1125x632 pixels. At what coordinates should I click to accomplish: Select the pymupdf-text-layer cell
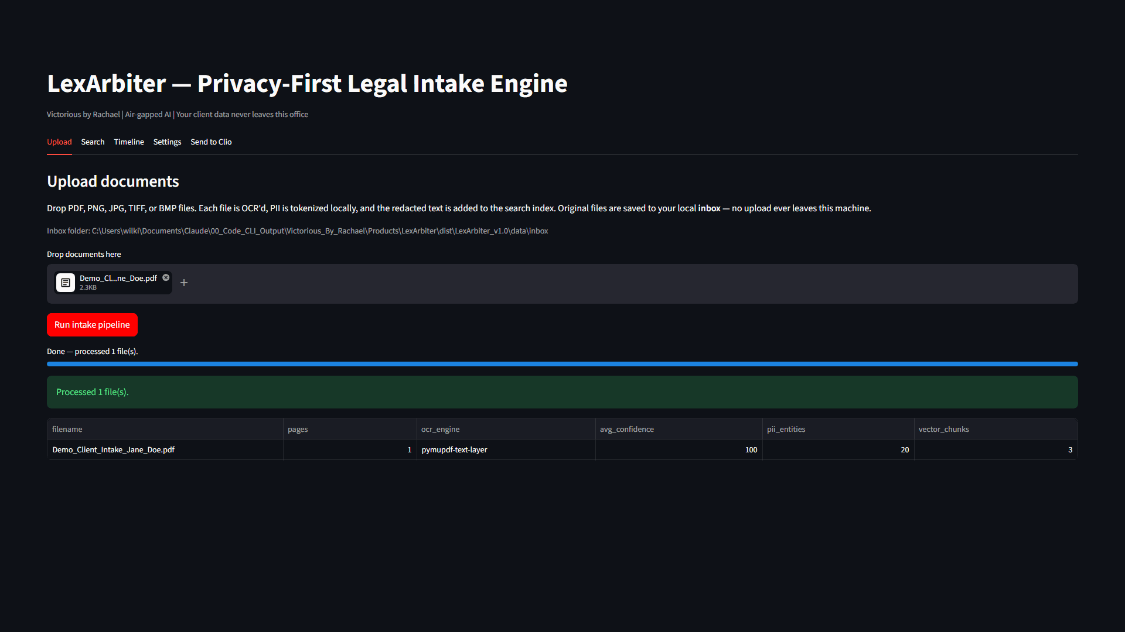(506, 449)
